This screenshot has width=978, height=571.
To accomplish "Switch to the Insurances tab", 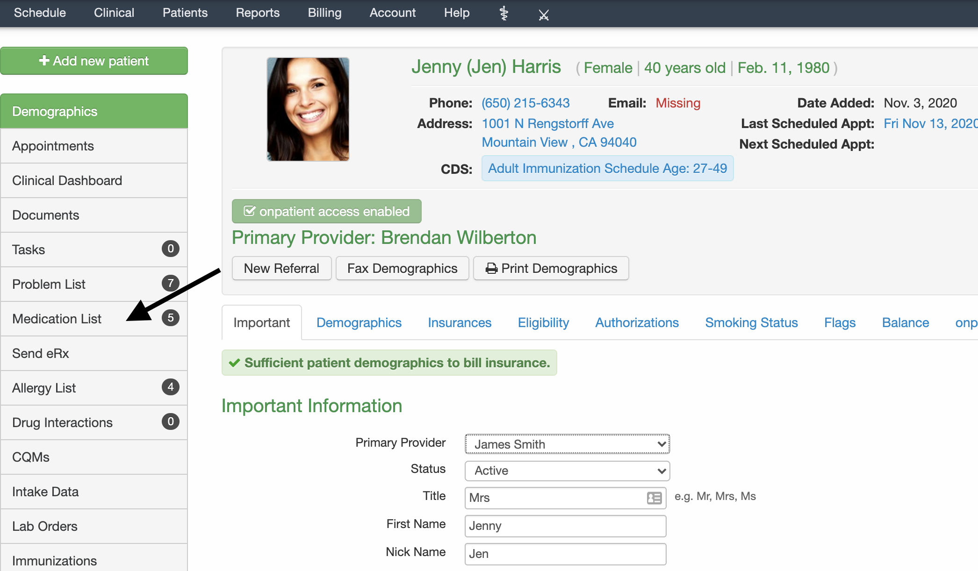I will click(459, 323).
